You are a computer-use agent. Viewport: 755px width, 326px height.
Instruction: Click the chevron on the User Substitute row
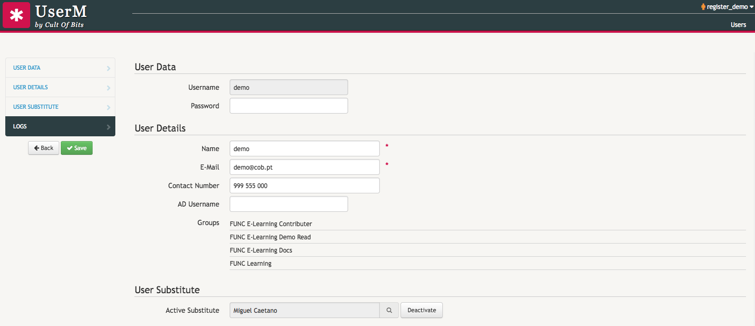pos(108,107)
